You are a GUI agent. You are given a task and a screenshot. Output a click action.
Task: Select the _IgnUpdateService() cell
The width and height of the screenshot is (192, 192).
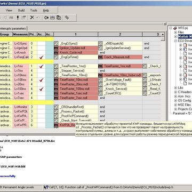point(120,48)
